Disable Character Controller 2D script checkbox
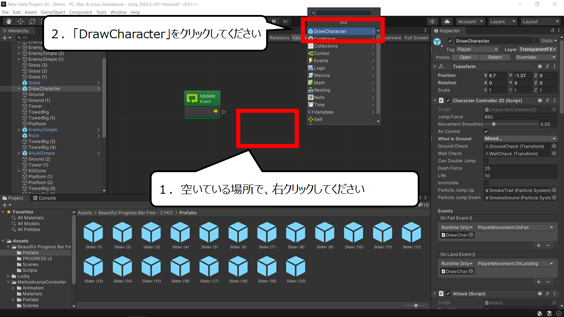The image size is (564, 317). (x=448, y=101)
